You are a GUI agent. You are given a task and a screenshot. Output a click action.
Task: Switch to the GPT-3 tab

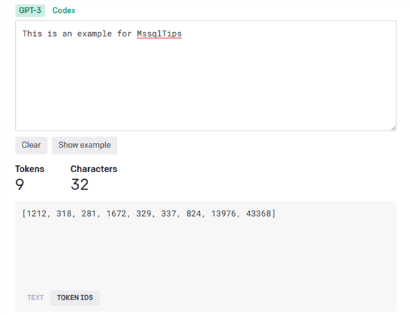point(30,11)
